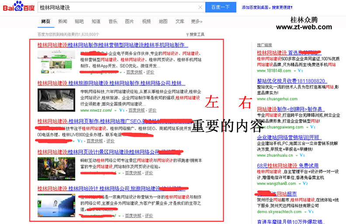Expand the arrow next to www.nnwzz.com/
Image resolution: width=346 pixels, height=224 pixels.
click(115, 110)
